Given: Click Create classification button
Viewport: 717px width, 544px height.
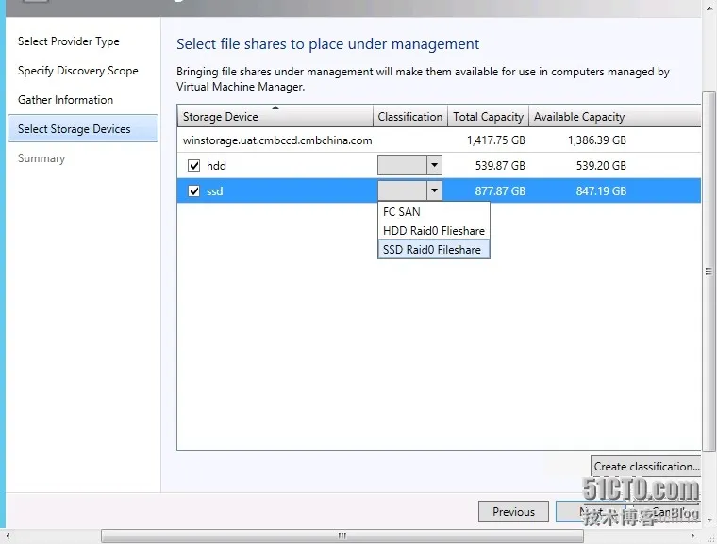Looking at the screenshot, I should (x=646, y=467).
